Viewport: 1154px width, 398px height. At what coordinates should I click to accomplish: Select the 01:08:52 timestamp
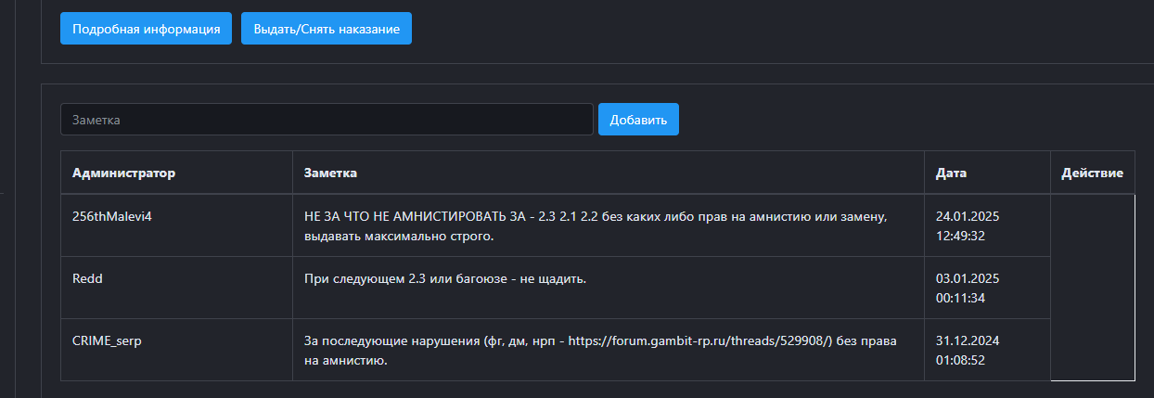(960, 360)
